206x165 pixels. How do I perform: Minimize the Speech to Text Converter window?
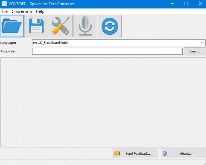coord(172,4)
